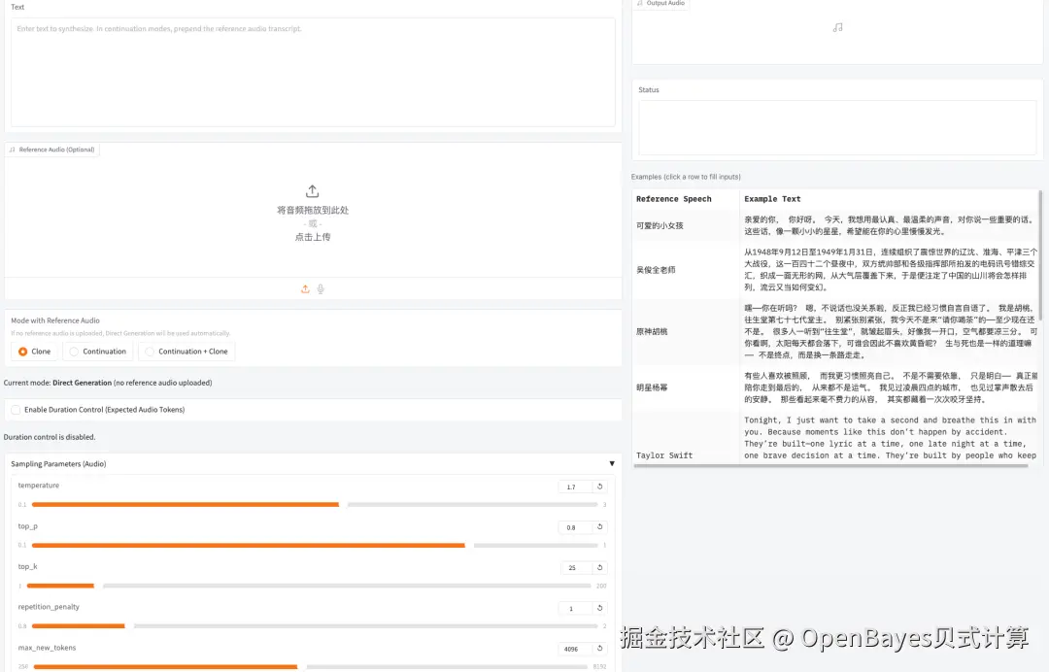Reset top_k value with its reset icon

[x=600, y=568]
